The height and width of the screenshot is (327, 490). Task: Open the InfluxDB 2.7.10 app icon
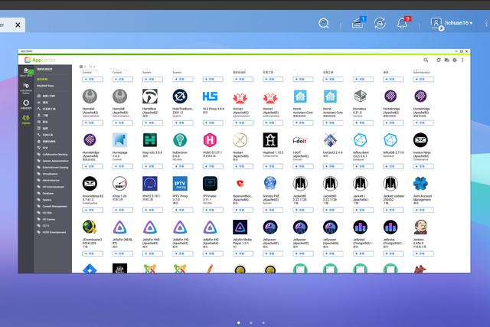[390, 140]
